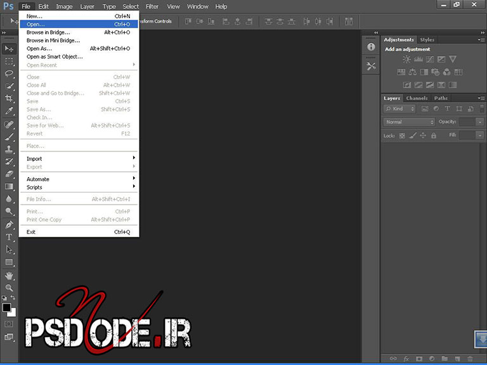Select the Dodge tool
This screenshot has width=487, height=365.
tap(9, 212)
